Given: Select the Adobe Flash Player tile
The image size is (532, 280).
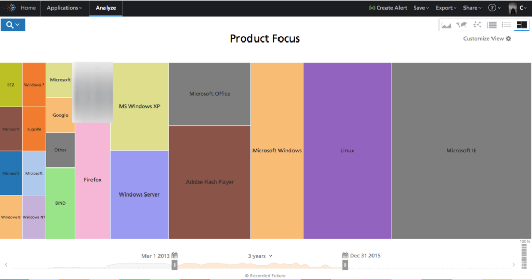Looking at the screenshot, I should (x=210, y=182).
